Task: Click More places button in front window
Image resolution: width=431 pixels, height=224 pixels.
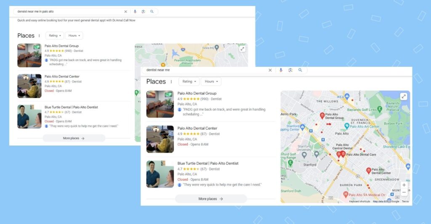Action: click(211, 199)
